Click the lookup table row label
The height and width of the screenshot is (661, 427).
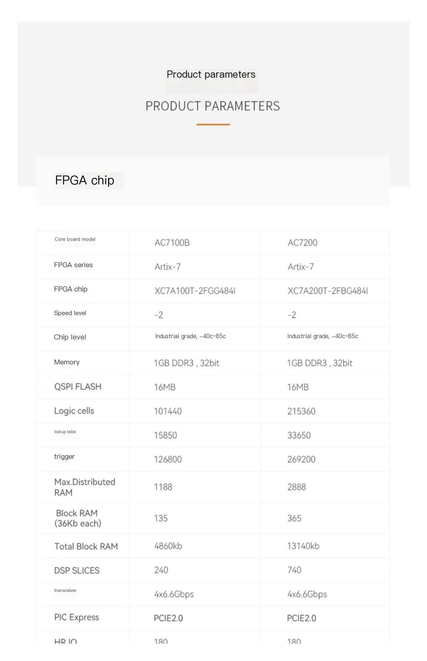pyautogui.click(x=65, y=432)
